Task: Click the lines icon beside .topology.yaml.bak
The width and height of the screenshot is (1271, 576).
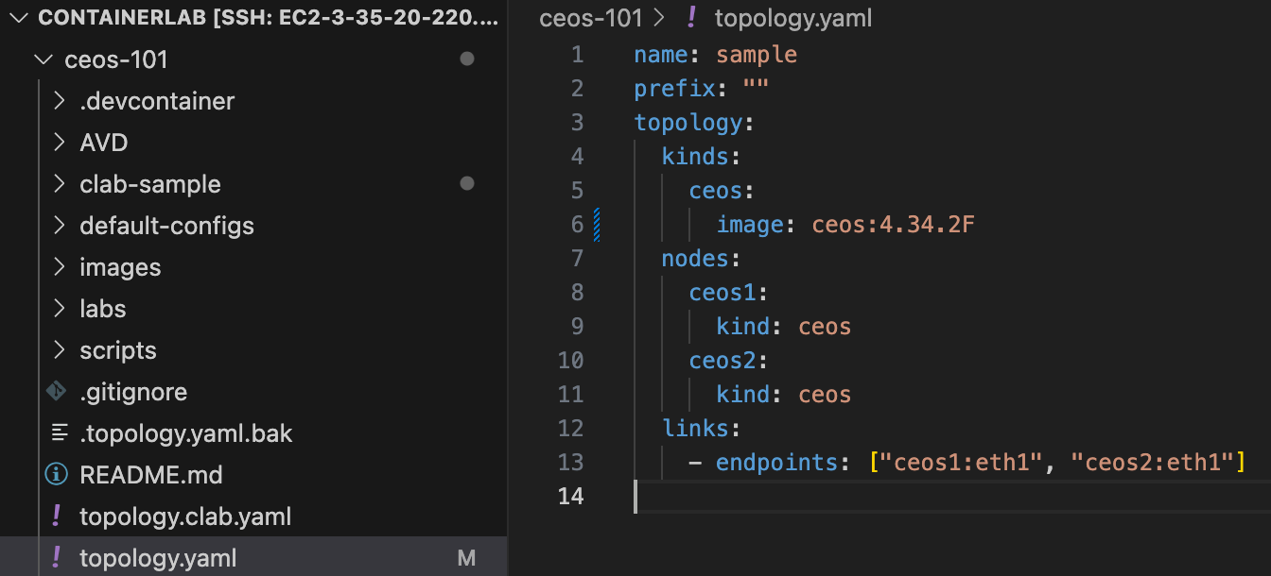Action: tap(59, 433)
